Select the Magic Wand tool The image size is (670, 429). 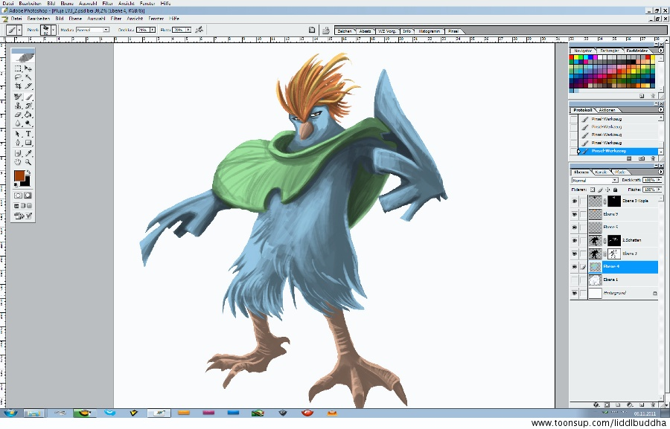tap(28, 77)
